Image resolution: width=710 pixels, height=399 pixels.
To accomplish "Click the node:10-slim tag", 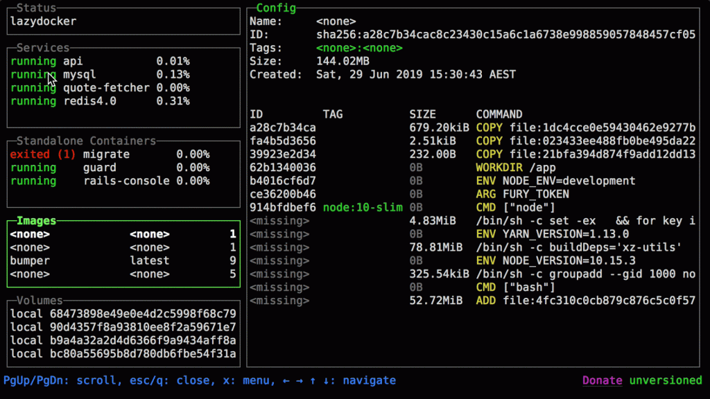I will click(363, 208).
